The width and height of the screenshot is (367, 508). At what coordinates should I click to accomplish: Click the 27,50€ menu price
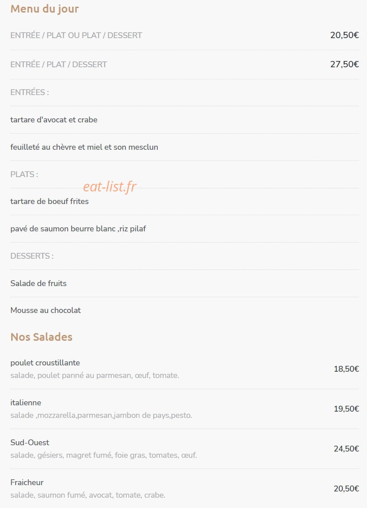(344, 65)
